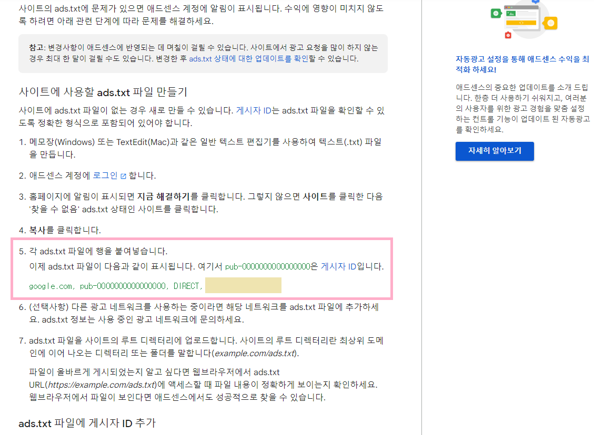Click the red AdSense badge icon below the illustration

[x=508, y=35]
